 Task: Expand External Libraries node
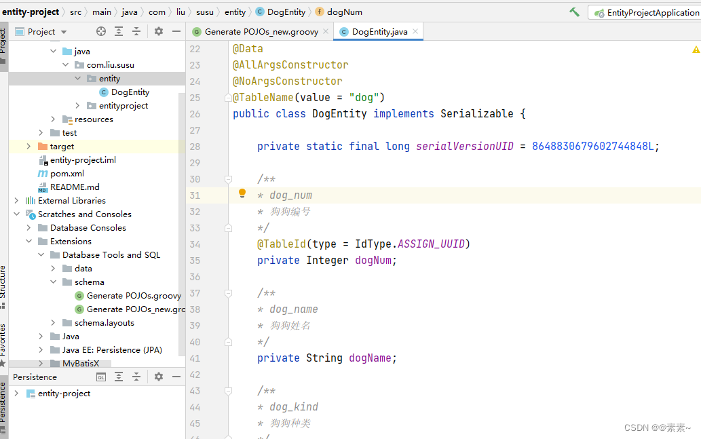[16, 200]
